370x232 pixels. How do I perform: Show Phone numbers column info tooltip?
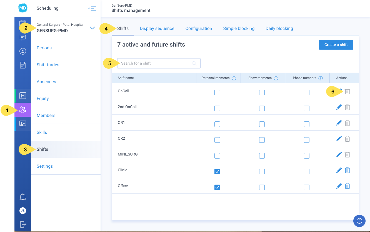coord(321,78)
